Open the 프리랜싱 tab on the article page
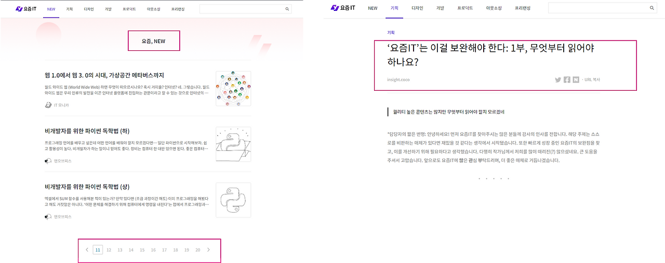Screen dimensions: 665x263 click(523, 8)
